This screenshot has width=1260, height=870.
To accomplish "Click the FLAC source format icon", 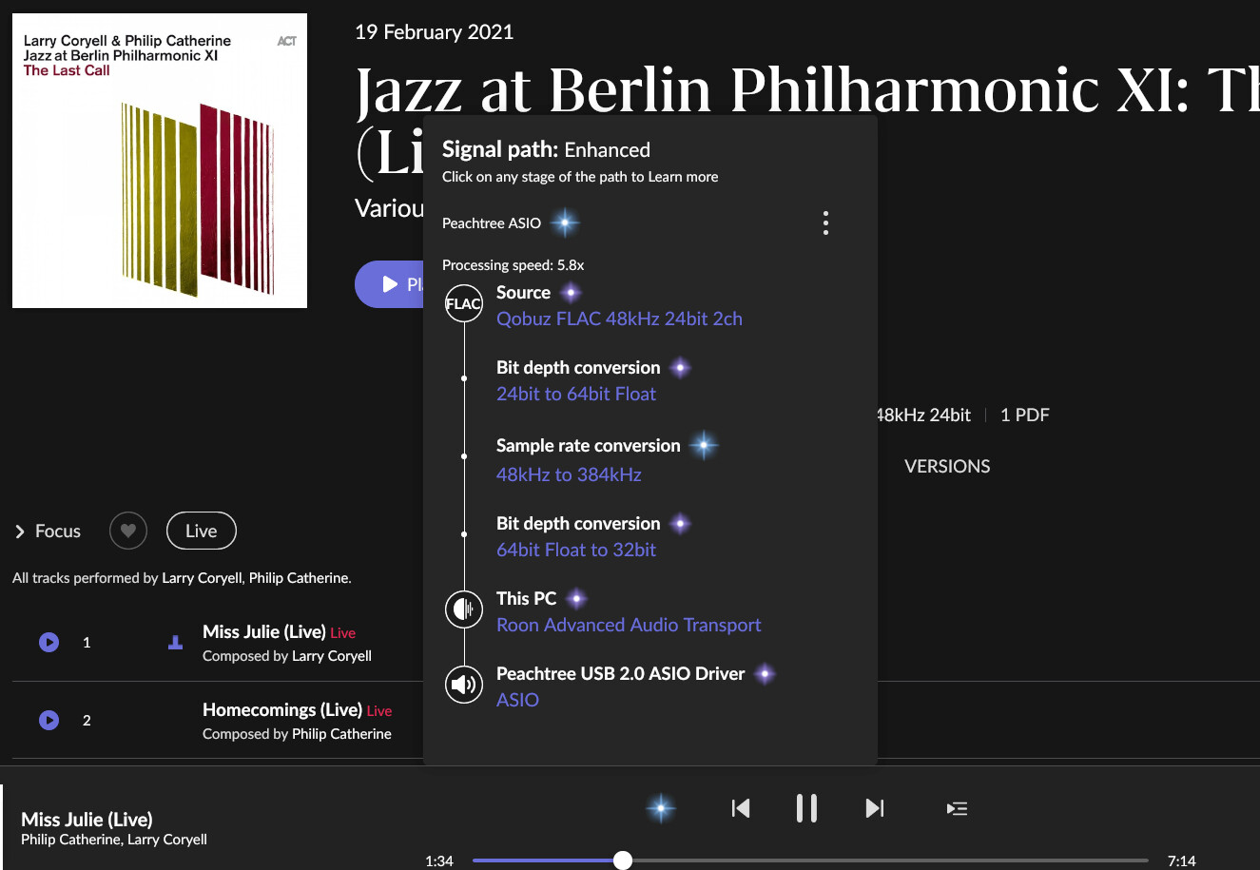I will 464,303.
